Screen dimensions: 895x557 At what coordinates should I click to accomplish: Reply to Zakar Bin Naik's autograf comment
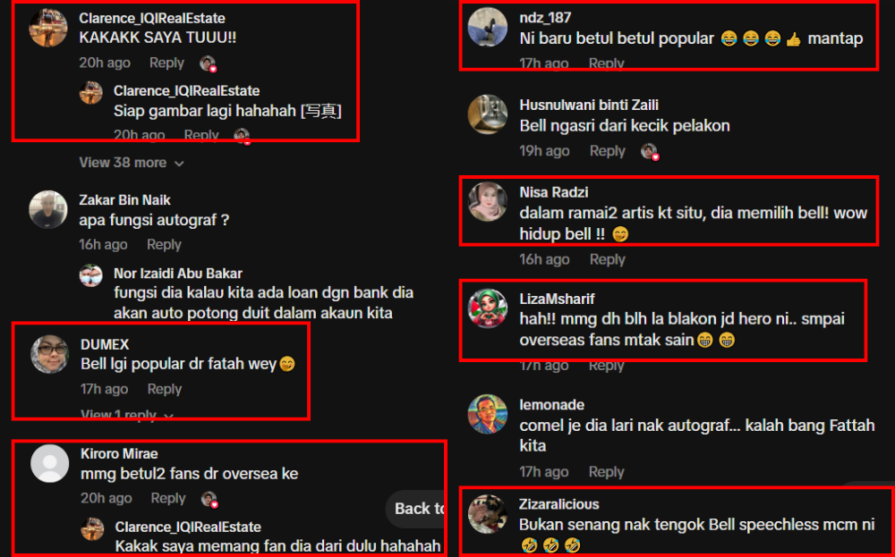click(164, 245)
